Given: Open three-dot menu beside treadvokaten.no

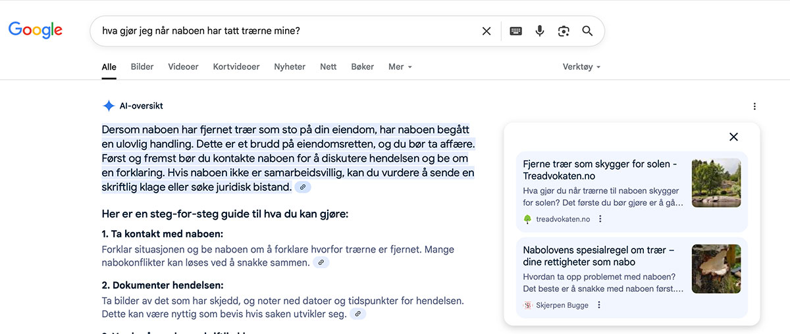Looking at the screenshot, I should (600, 220).
